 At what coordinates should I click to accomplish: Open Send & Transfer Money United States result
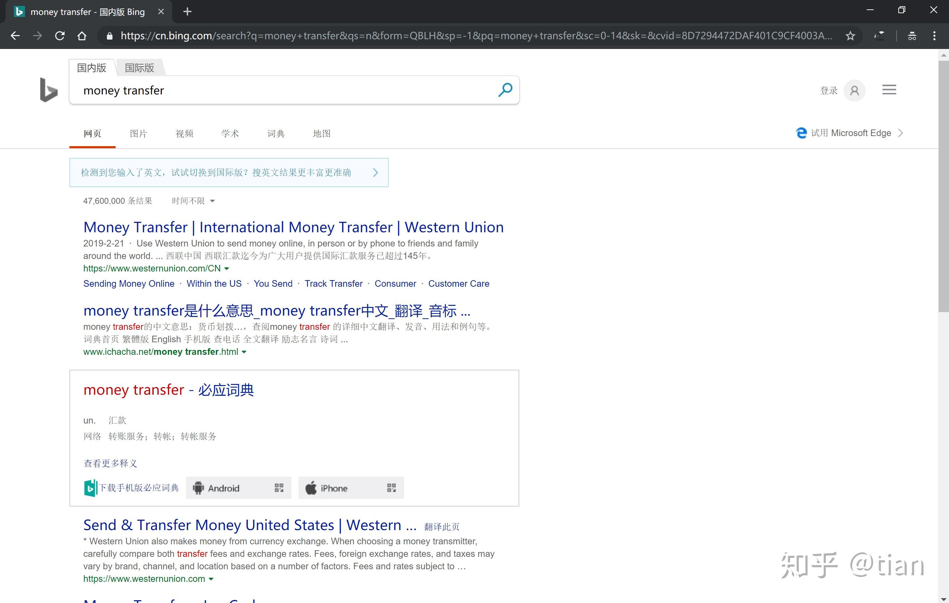click(250, 525)
